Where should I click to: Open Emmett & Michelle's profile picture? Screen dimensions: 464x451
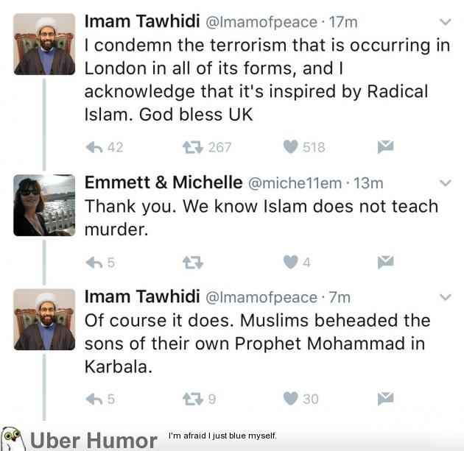pos(44,205)
